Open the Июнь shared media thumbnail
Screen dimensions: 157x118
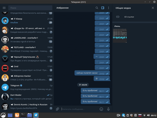(x=120, y=36)
